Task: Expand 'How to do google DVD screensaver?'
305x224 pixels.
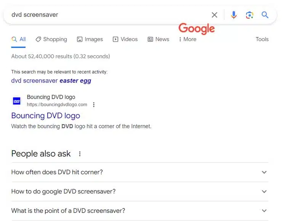Action: [x=264, y=191]
